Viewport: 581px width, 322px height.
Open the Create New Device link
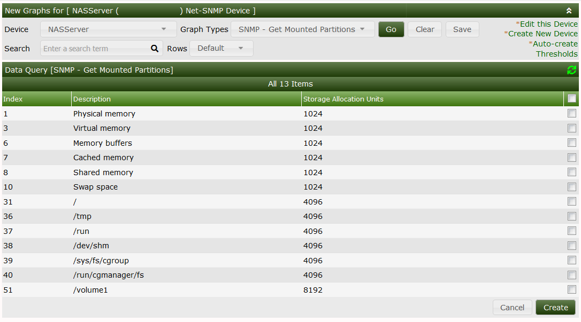tap(544, 33)
